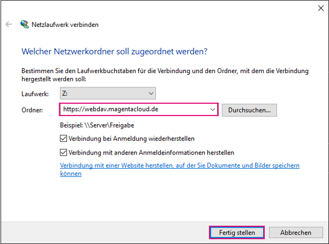Image resolution: width=329 pixels, height=244 pixels.
Task: Expand the Ordner field history chevron
Action: (213, 109)
